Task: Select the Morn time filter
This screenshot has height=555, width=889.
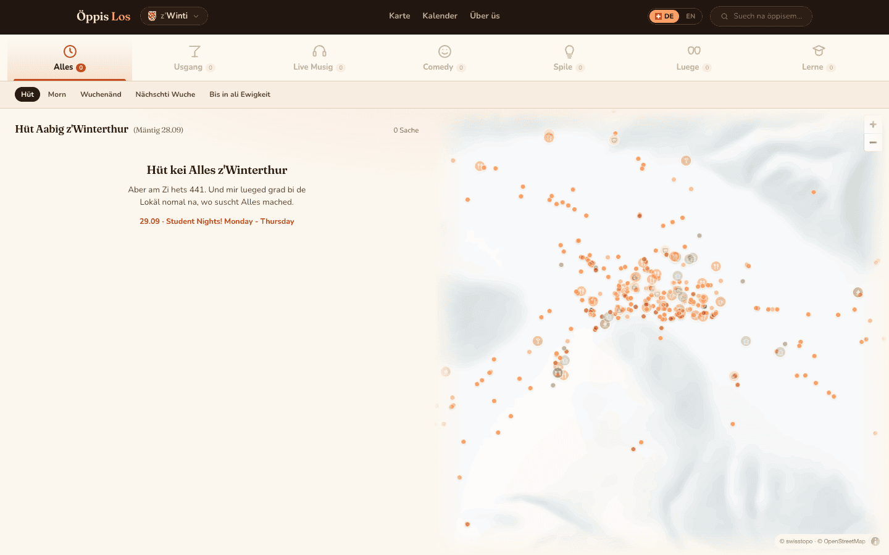Action: 57,94
